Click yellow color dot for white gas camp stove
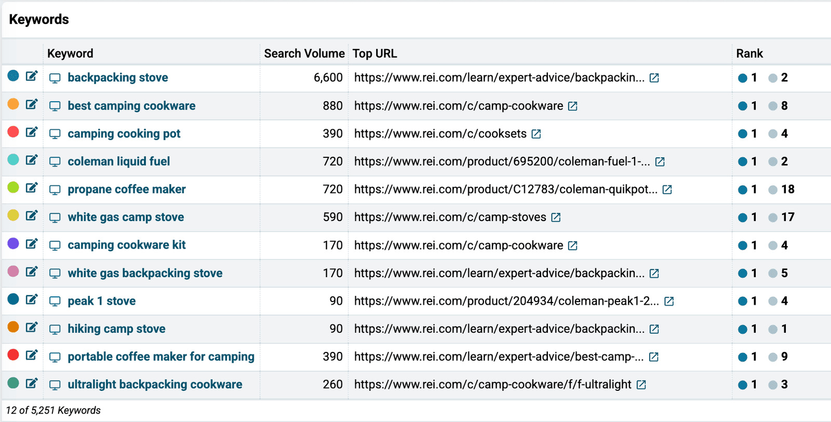831x422 pixels. (14, 215)
